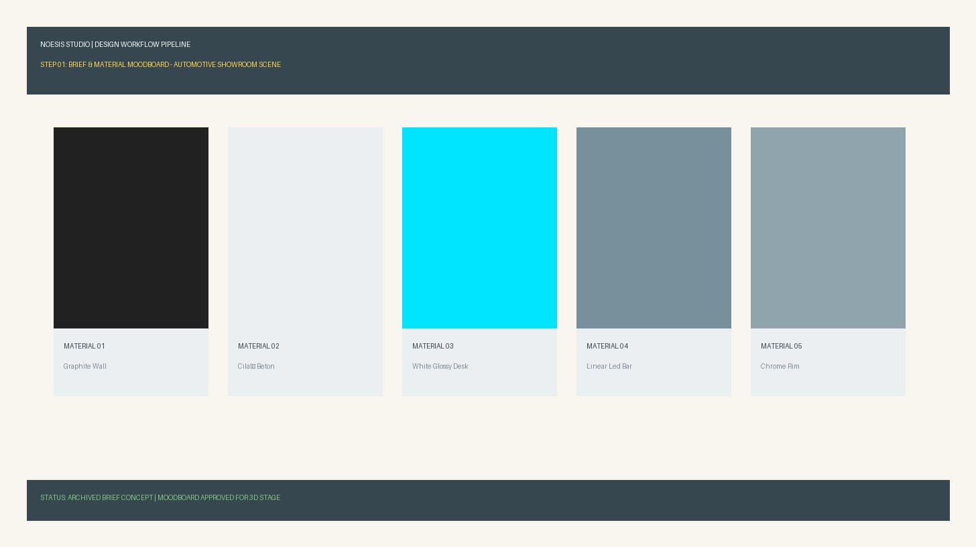This screenshot has height=547, width=976.
Task: Click the "MATERIAL 05" label
Action: coord(782,346)
